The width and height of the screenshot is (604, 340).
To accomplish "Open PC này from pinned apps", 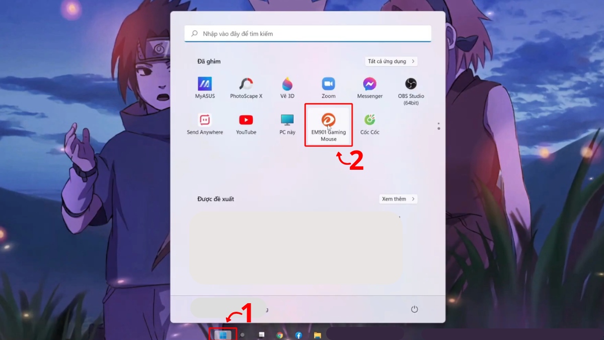I will click(287, 124).
